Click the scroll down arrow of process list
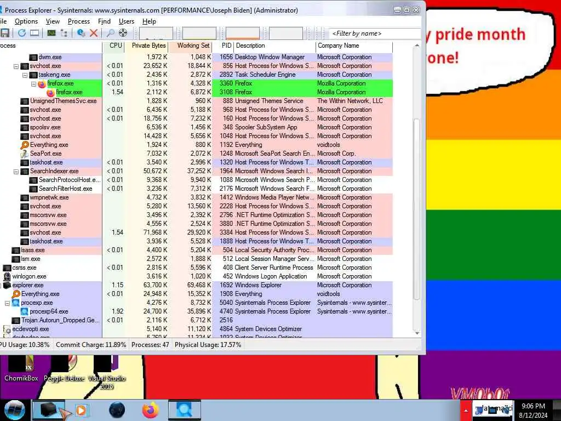Screen dimensions: 561x421 click(417, 333)
